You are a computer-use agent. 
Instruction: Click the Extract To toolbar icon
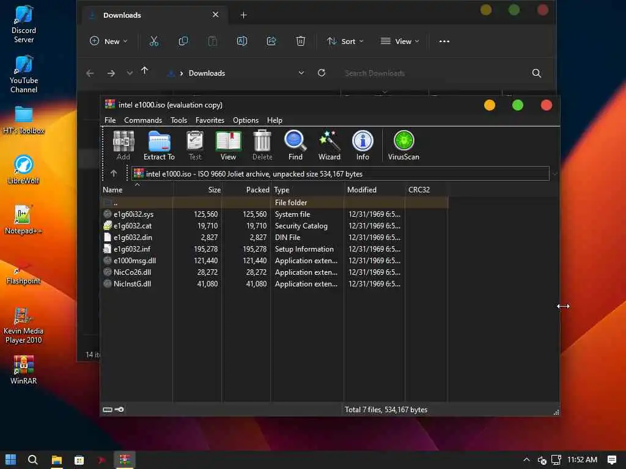(x=159, y=145)
